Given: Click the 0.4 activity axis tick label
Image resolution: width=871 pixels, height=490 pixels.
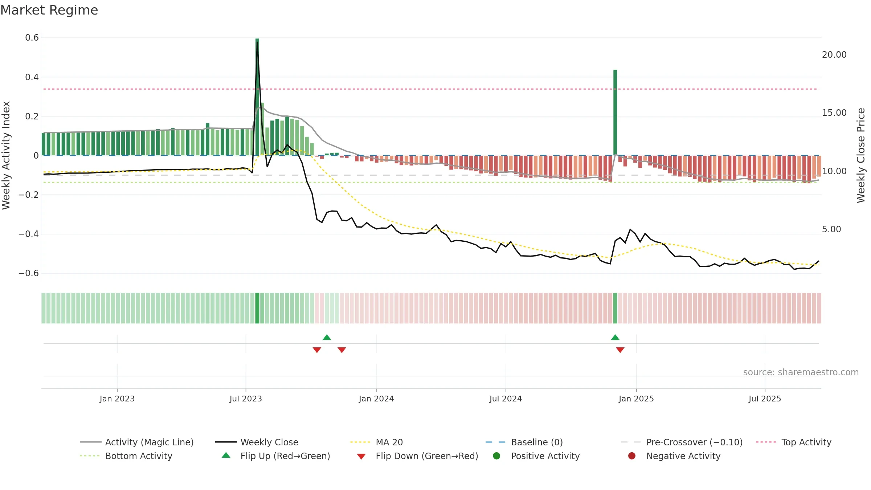Looking at the screenshot, I should 32,77.
